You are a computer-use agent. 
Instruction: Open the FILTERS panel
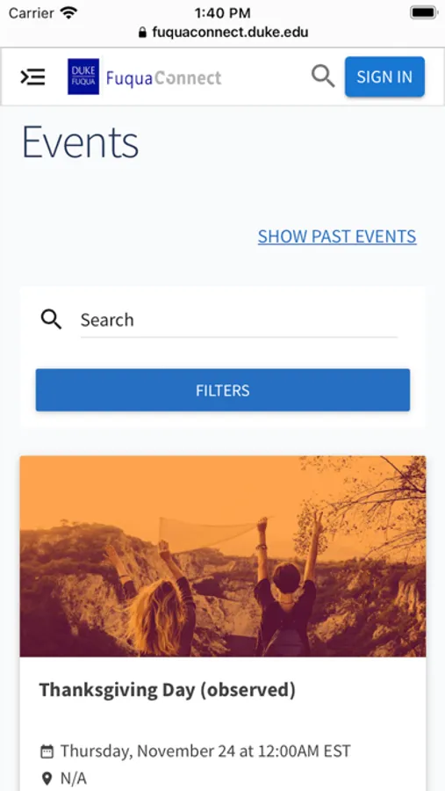click(x=223, y=390)
